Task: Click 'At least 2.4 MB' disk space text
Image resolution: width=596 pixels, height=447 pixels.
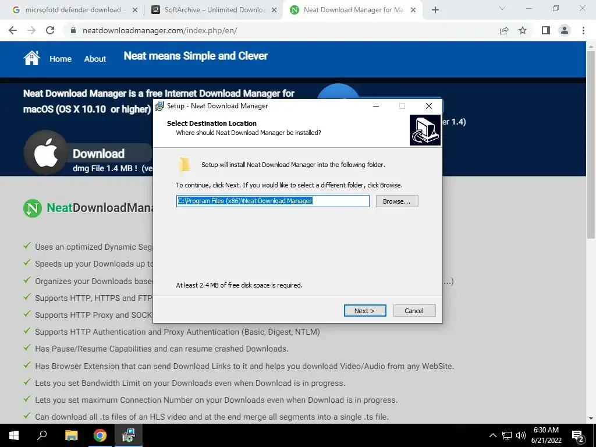Action: 239,285
